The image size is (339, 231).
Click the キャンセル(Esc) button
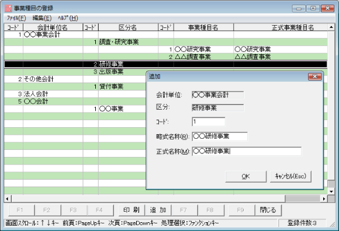pyautogui.click(x=290, y=177)
